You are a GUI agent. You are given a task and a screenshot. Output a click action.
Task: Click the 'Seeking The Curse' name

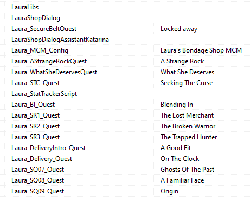(187, 83)
